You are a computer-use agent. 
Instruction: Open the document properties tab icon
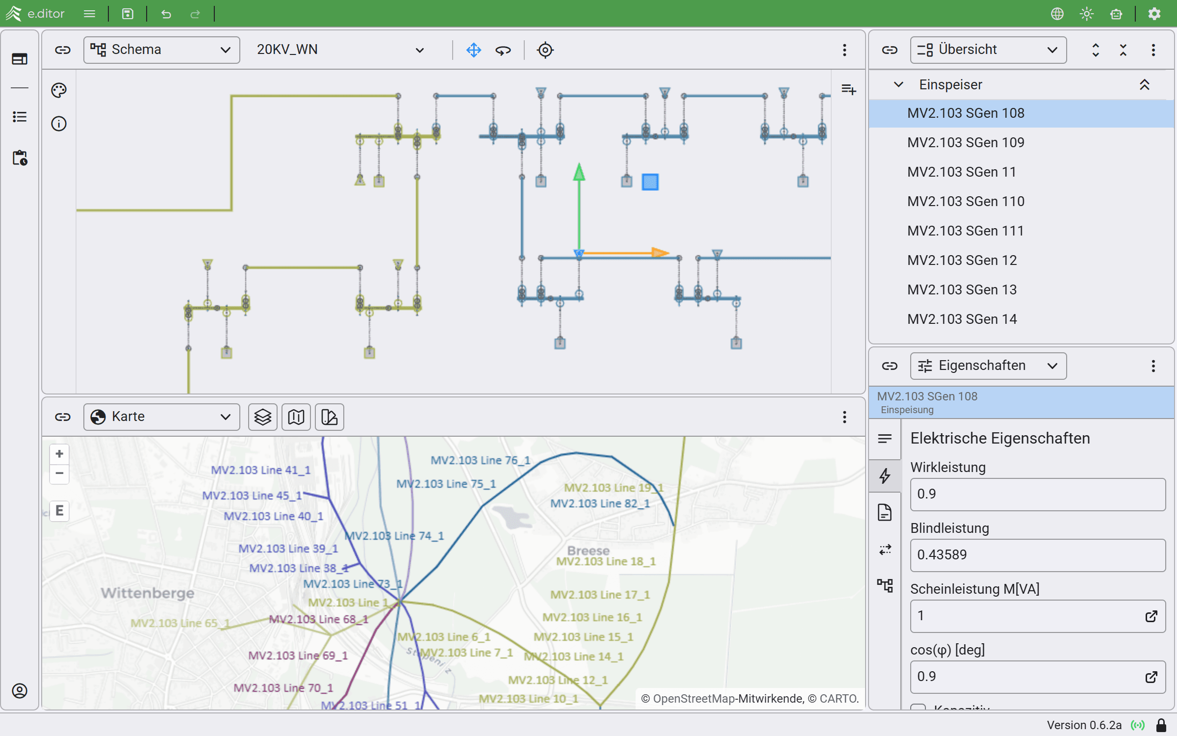[885, 512]
